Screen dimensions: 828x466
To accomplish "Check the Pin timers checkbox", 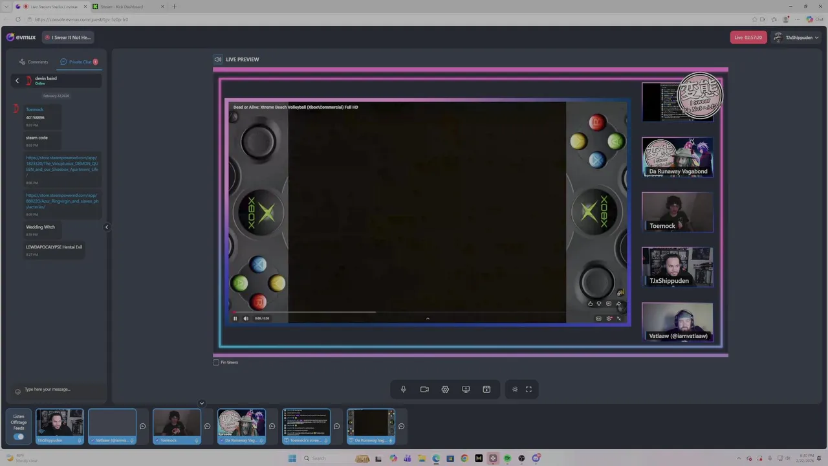I will [x=216, y=362].
